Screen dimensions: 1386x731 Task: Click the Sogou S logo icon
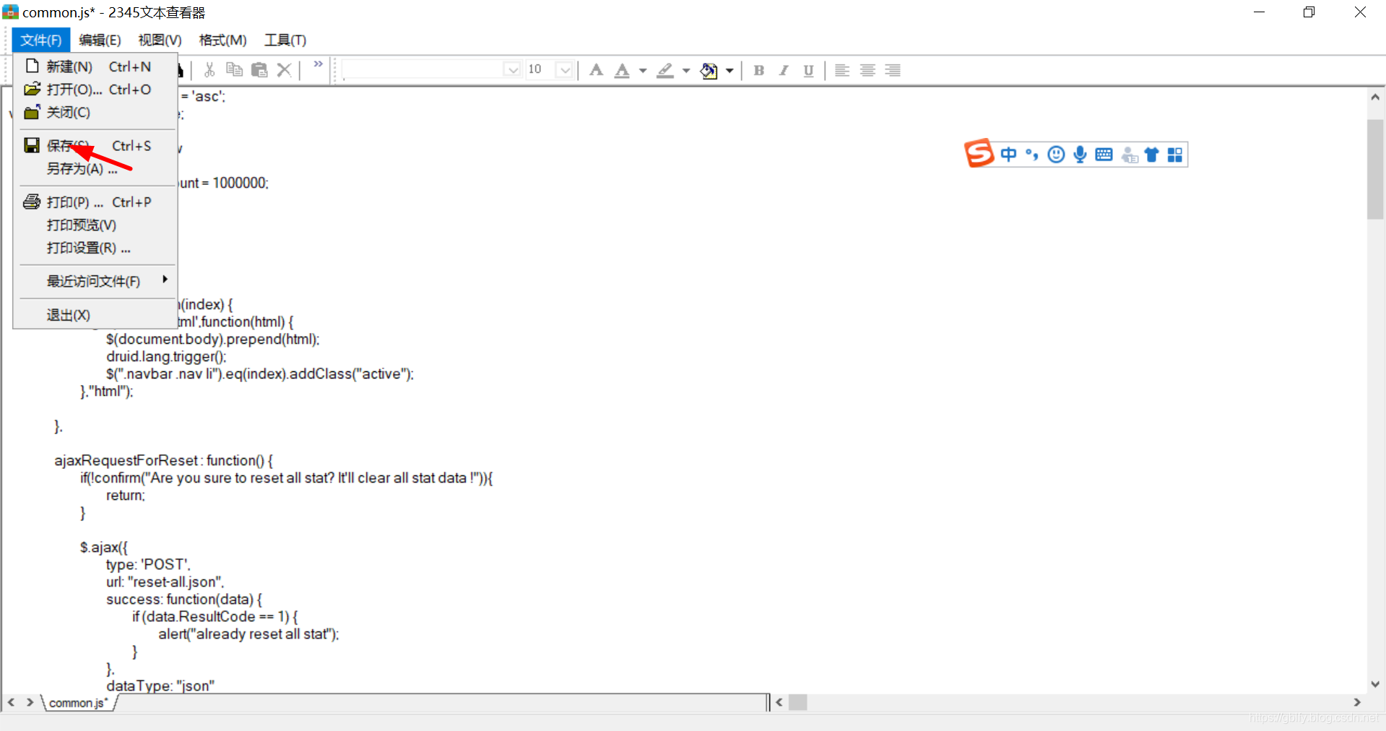(x=979, y=153)
